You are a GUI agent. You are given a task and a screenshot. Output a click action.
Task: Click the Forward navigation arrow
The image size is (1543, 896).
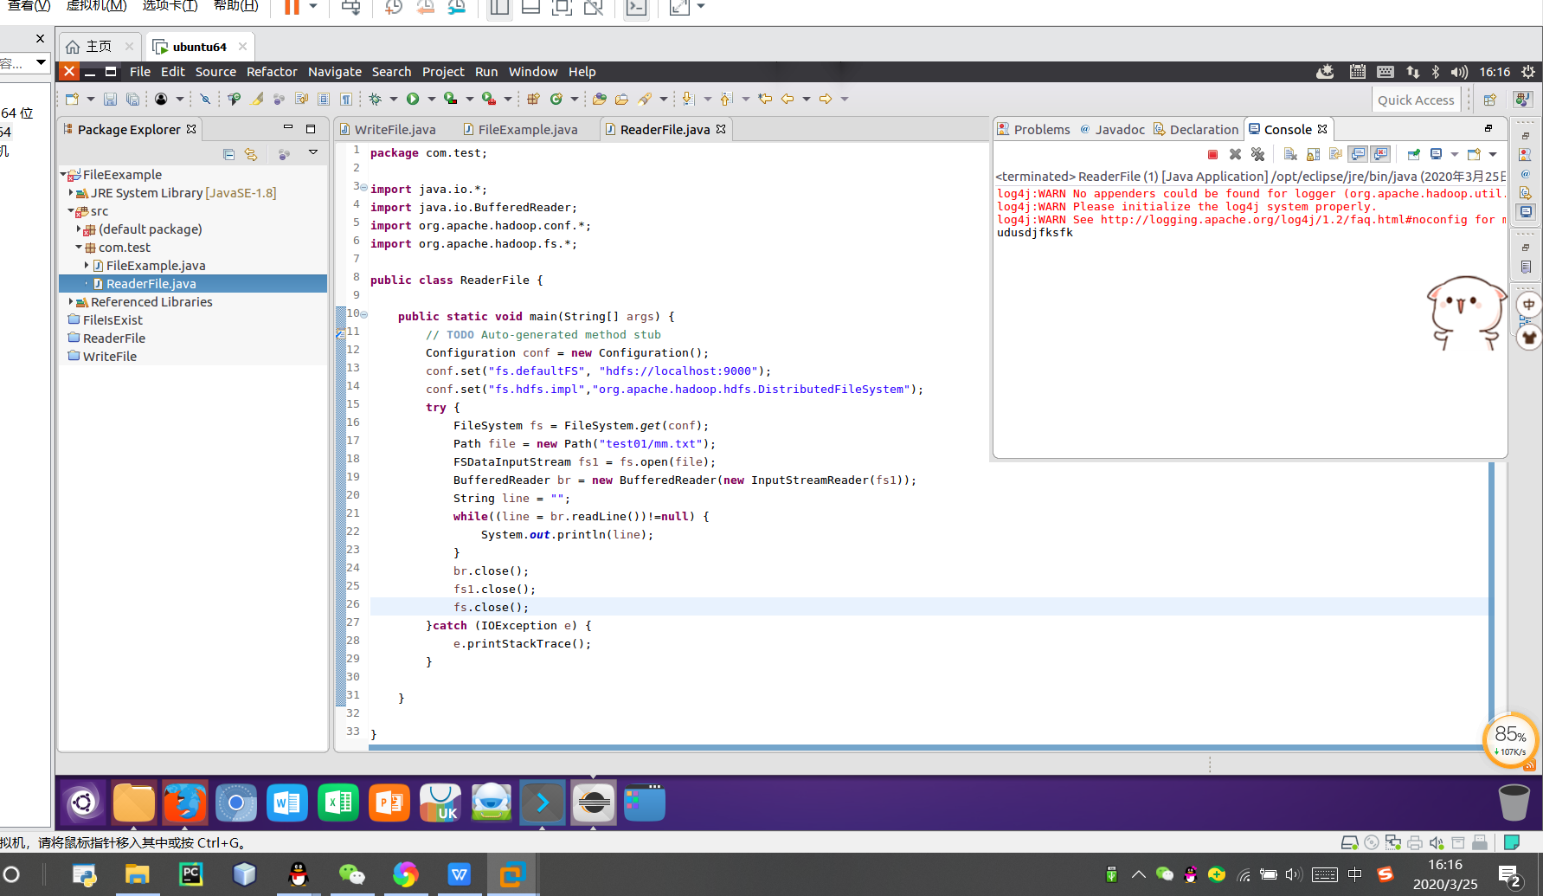tap(826, 99)
